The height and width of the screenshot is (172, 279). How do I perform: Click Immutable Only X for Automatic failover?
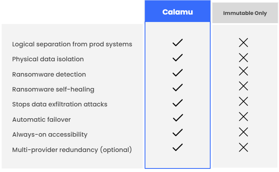point(244,117)
